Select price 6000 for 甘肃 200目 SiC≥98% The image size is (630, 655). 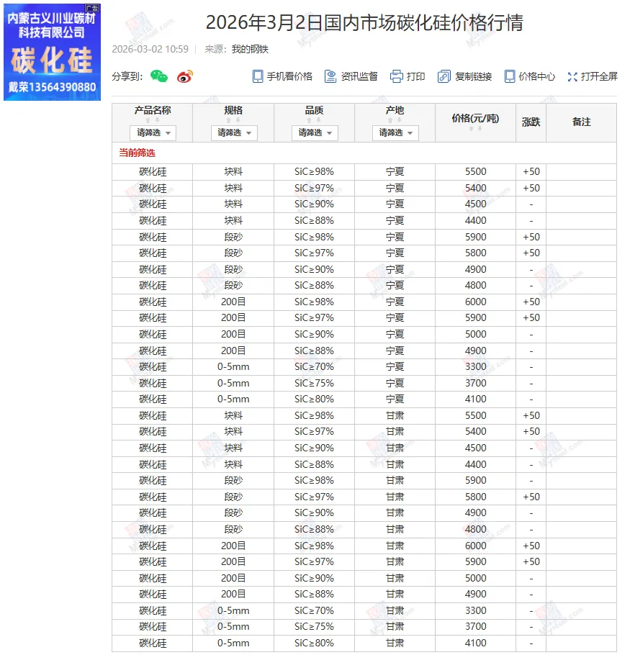[475, 546]
